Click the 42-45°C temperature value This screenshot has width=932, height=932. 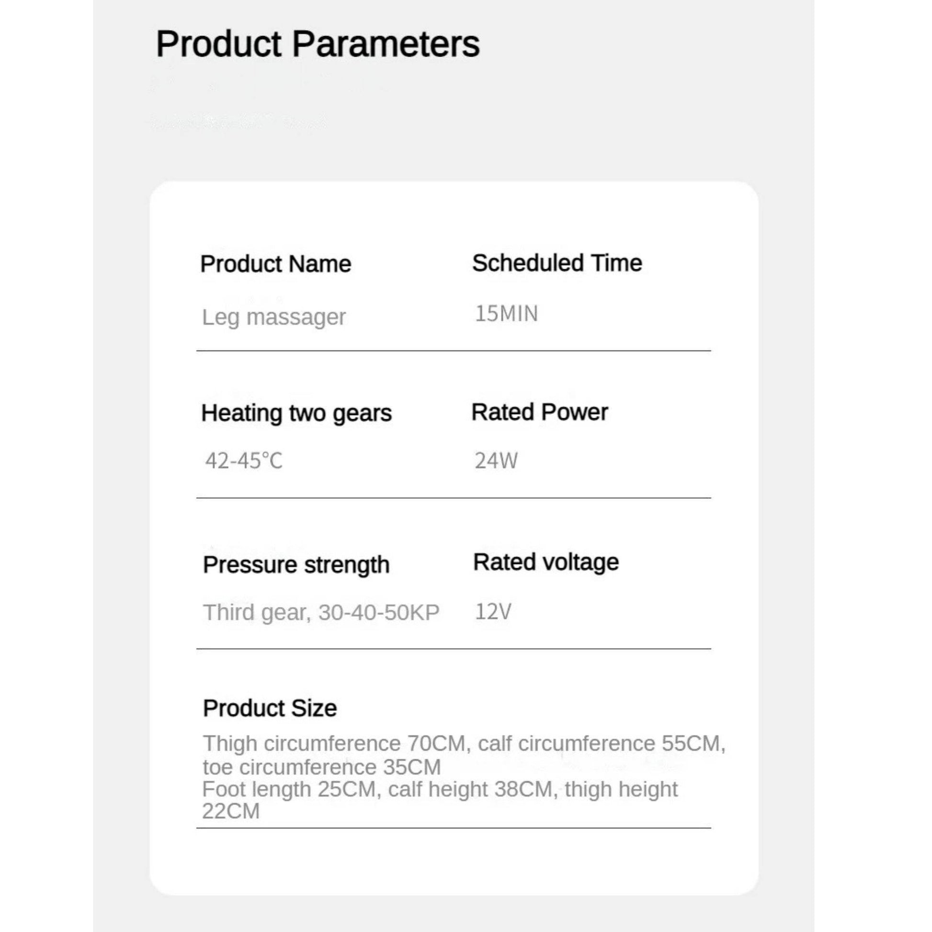pyautogui.click(x=244, y=461)
